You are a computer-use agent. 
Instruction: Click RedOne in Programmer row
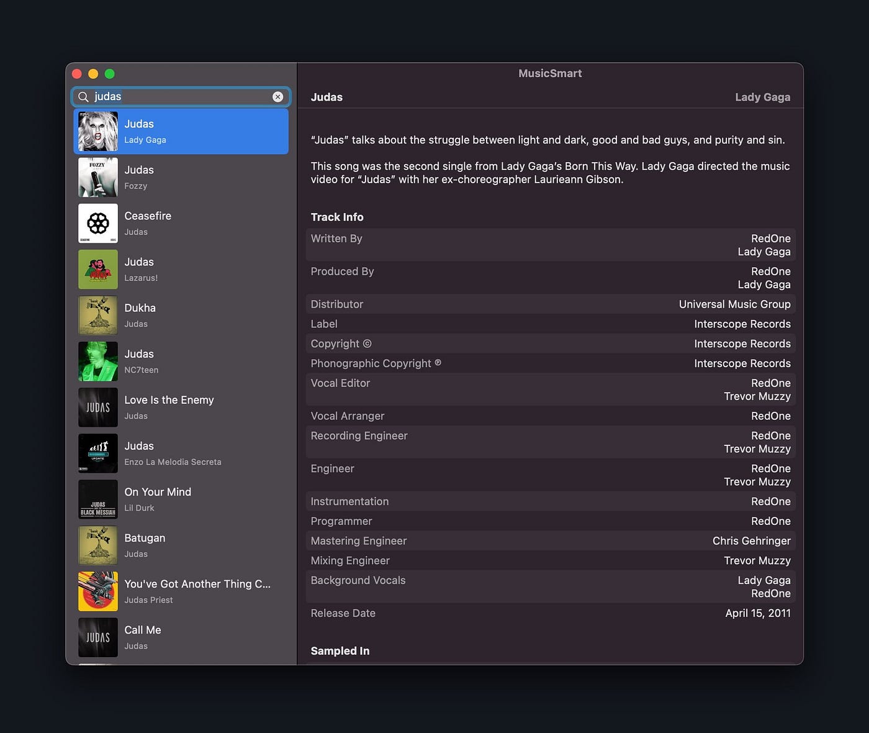pyautogui.click(x=771, y=521)
